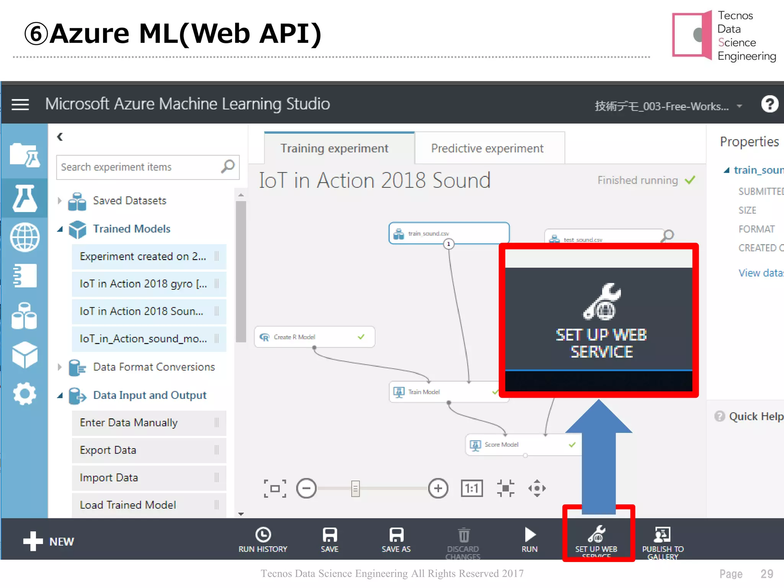Select the Import Data module
The width and height of the screenshot is (784, 588).
[x=149, y=478]
